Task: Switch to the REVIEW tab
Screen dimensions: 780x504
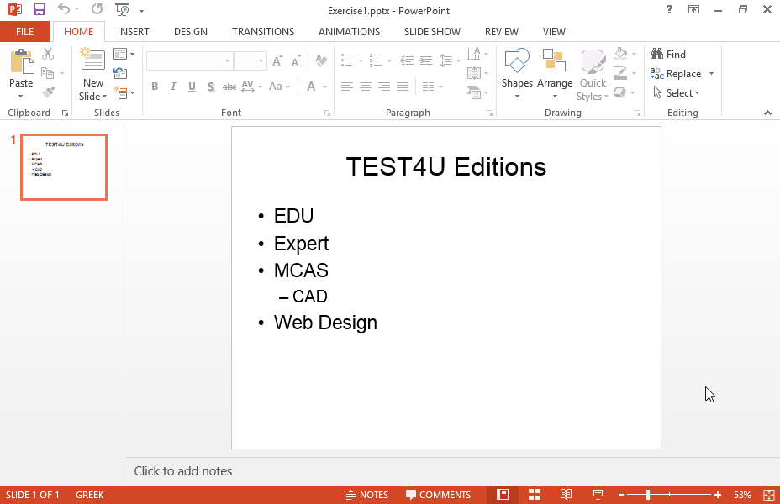Action: click(x=502, y=32)
